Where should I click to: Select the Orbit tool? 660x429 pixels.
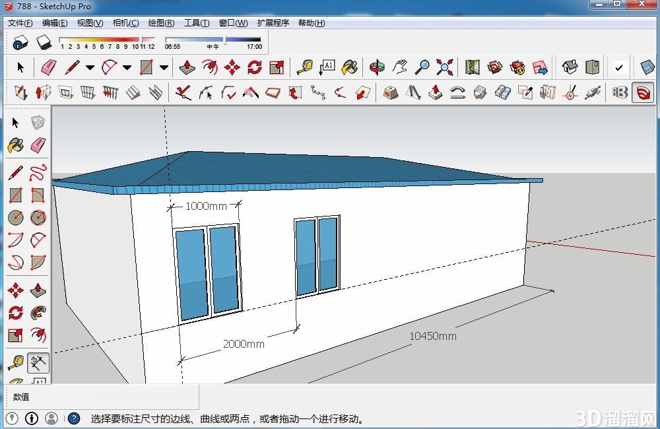pos(377,67)
